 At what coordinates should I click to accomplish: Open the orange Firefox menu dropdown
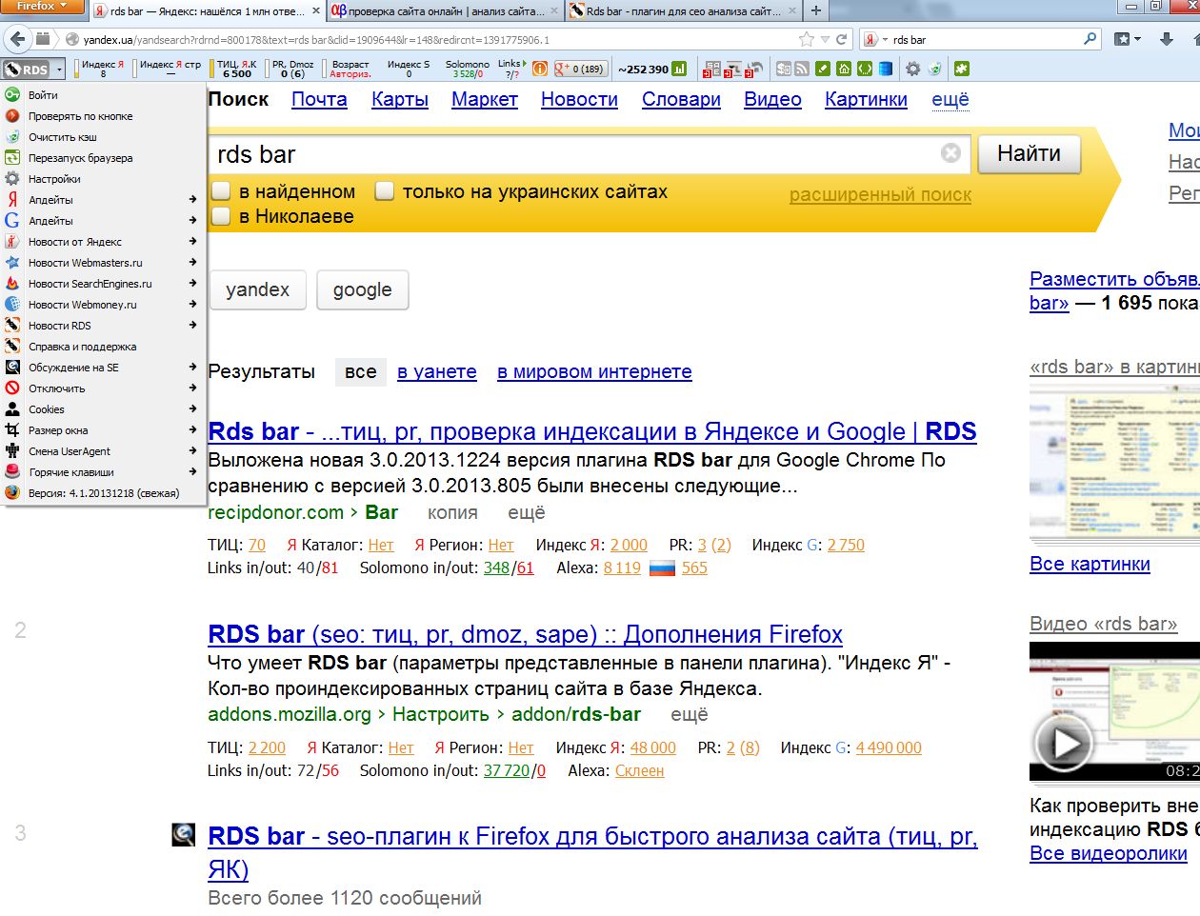pyautogui.click(x=43, y=7)
